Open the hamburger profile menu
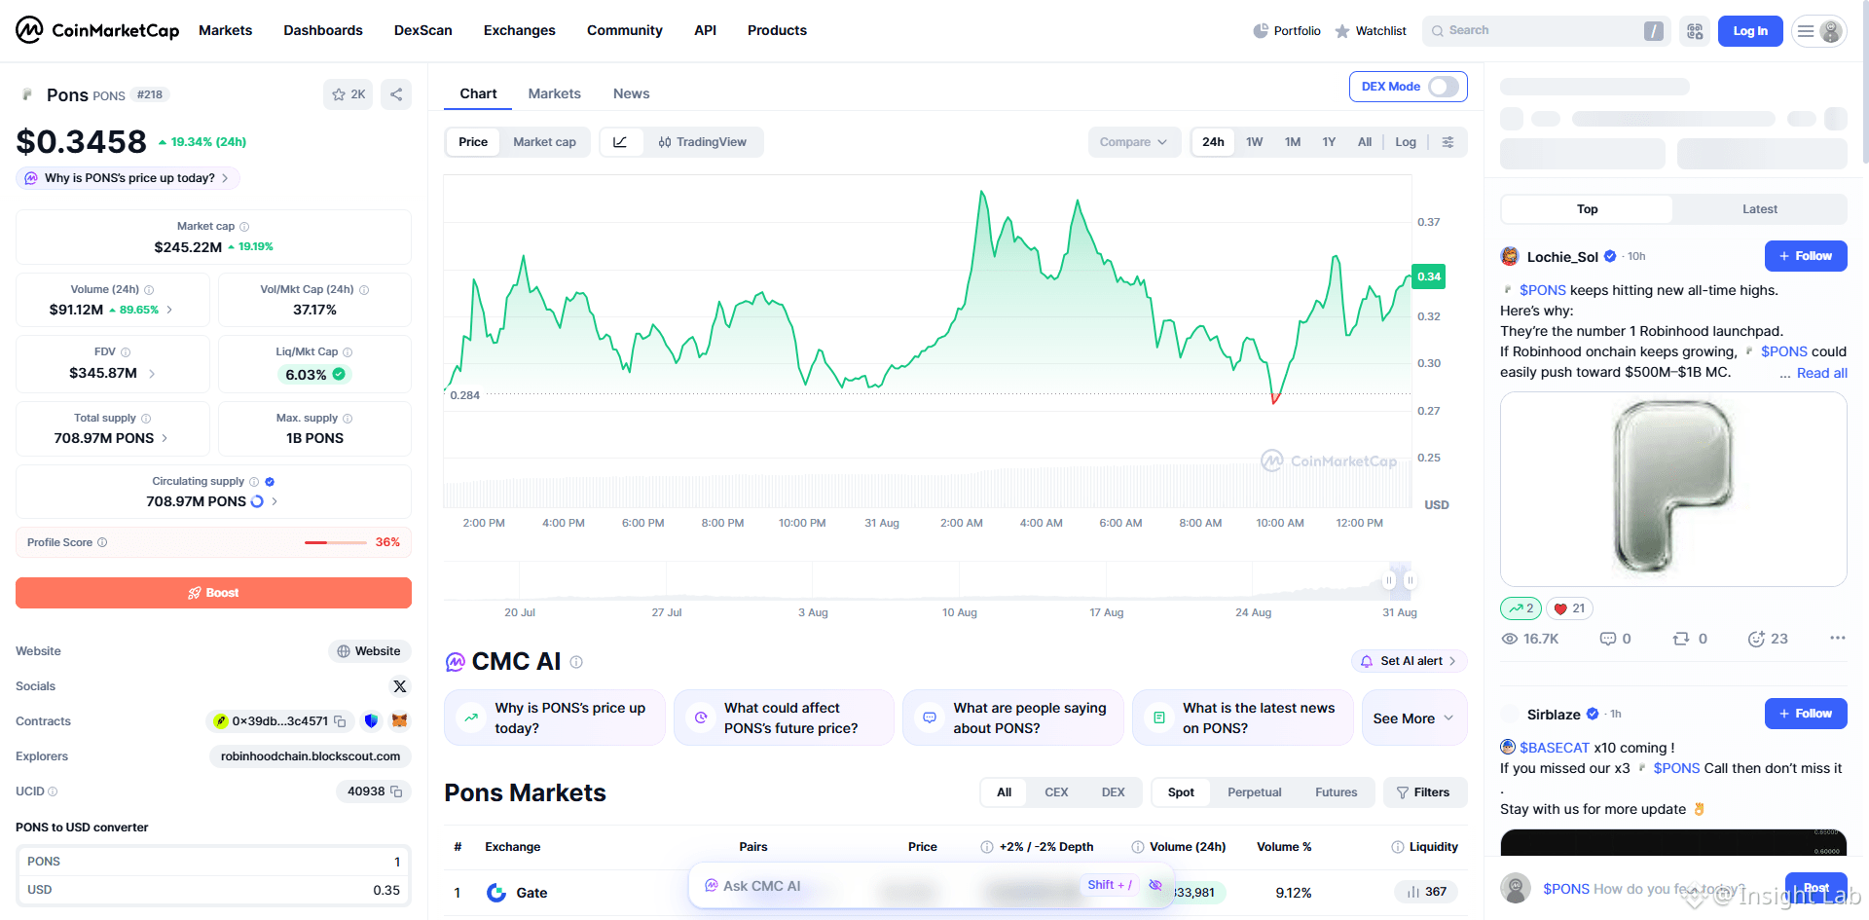This screenshot has width=1869, height=920. coord(1818,31)
